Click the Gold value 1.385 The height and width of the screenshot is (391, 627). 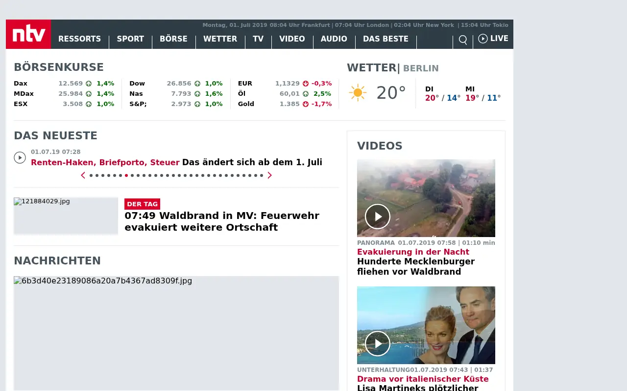pos(289,104)
